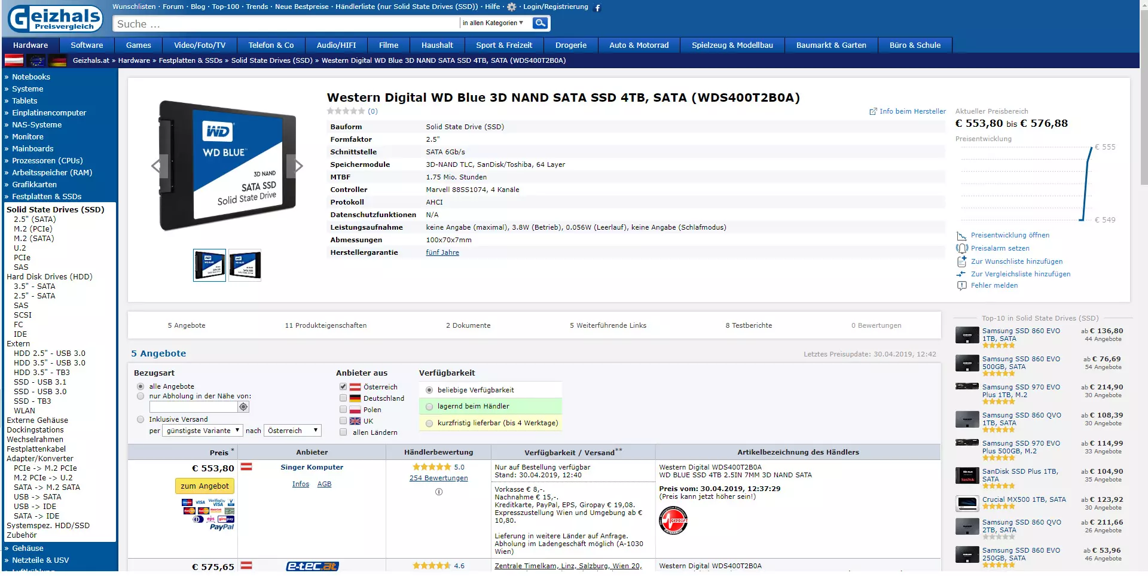Click the Zur Wunschliste hinzufügen icon
The width and height of the screenshot is (1148, 576).
coord(961,261)
